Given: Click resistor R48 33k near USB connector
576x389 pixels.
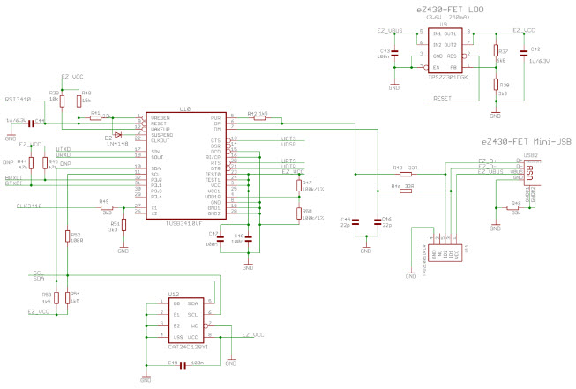Looking at the screenshot, I should pyautogui.click(x=514, y=208).
